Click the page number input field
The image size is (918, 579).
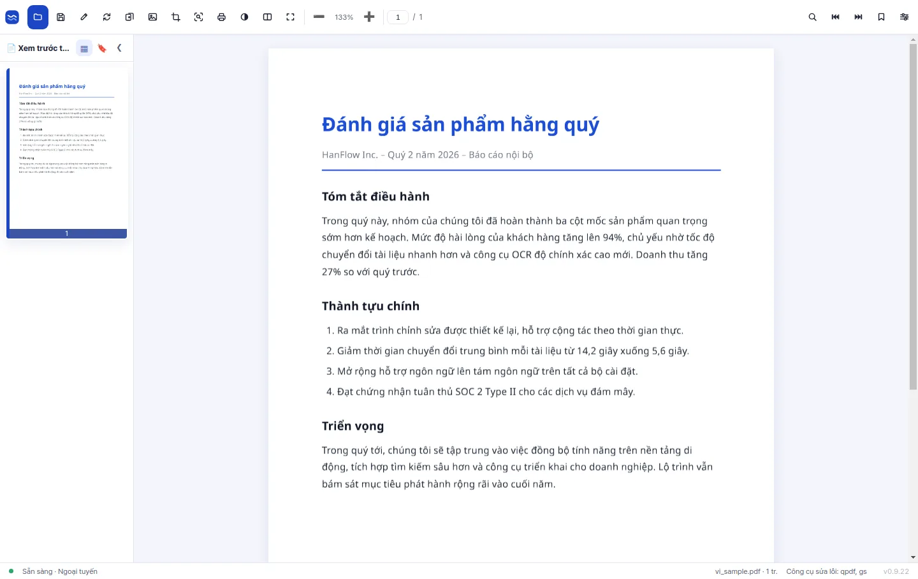398,17
